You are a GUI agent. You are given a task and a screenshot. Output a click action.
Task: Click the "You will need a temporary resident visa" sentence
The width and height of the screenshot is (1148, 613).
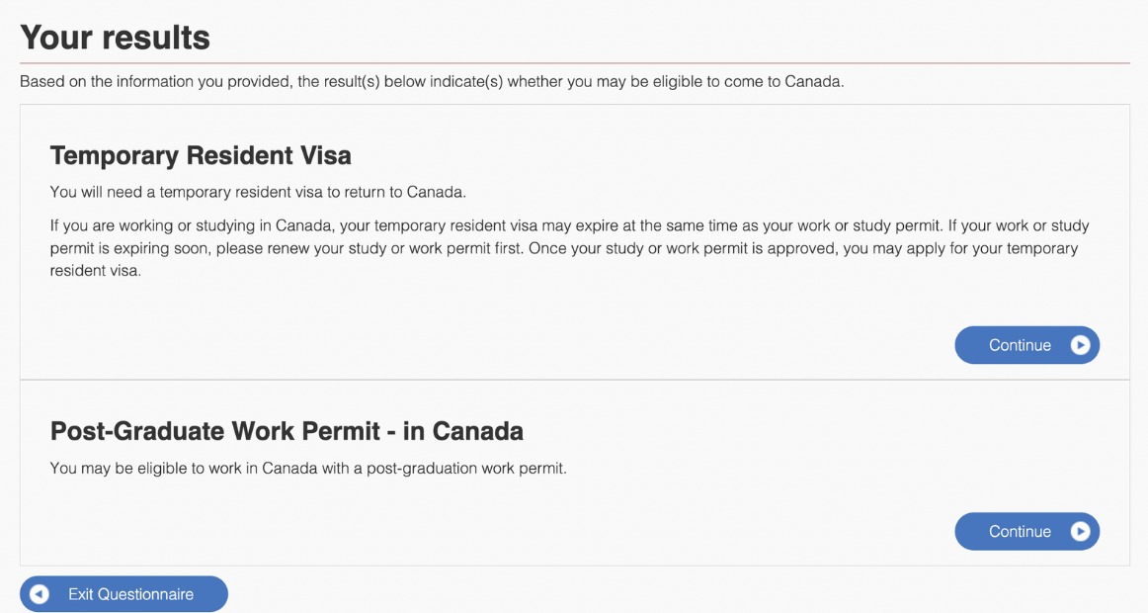point(258,192)
